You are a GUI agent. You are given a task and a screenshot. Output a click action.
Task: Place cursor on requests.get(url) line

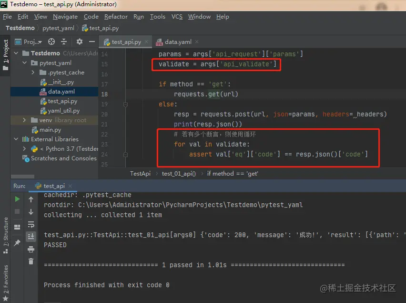coord(206,94)
